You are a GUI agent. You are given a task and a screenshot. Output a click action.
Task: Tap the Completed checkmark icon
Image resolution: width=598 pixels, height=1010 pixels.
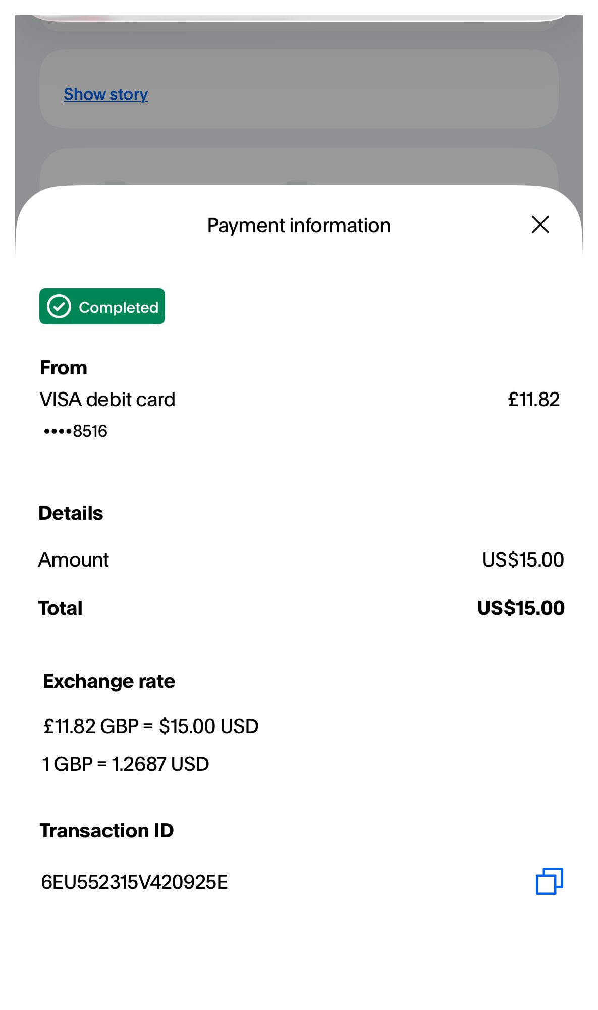click(x=59, y=306)
